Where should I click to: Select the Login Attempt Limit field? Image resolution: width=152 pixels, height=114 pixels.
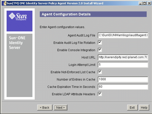point(123,65)
